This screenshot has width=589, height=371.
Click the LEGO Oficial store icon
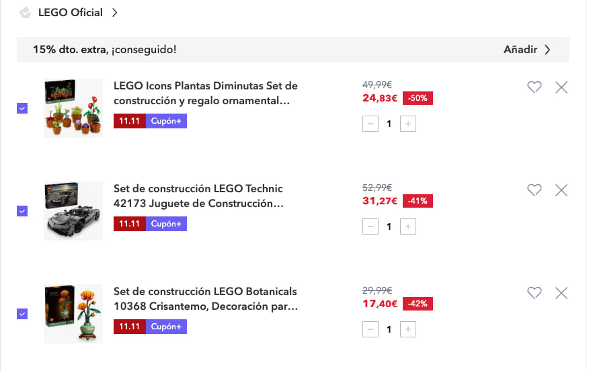tap(26, 13)
